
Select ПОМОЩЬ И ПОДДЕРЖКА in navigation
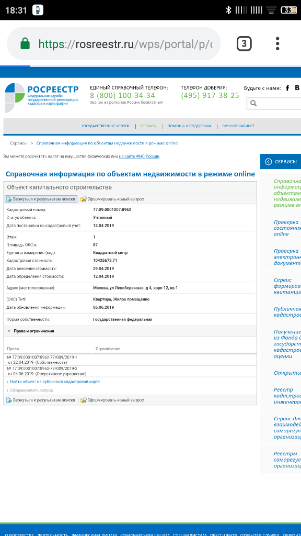(189, 126)
